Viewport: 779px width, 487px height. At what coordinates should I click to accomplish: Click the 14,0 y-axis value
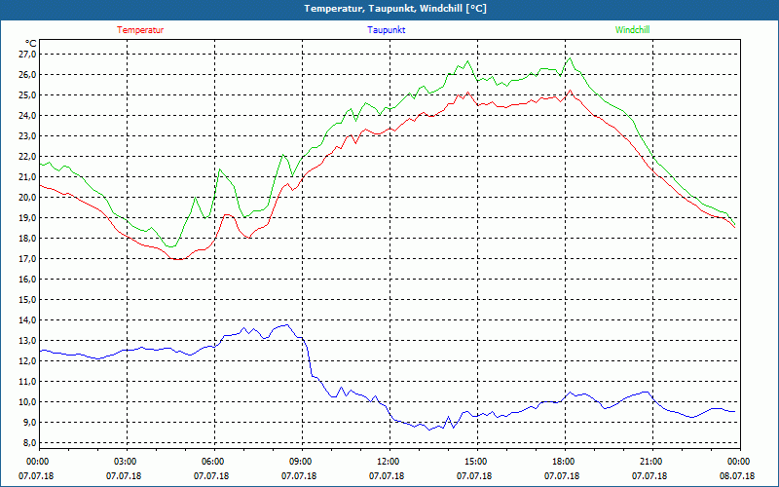click(28, 320)
